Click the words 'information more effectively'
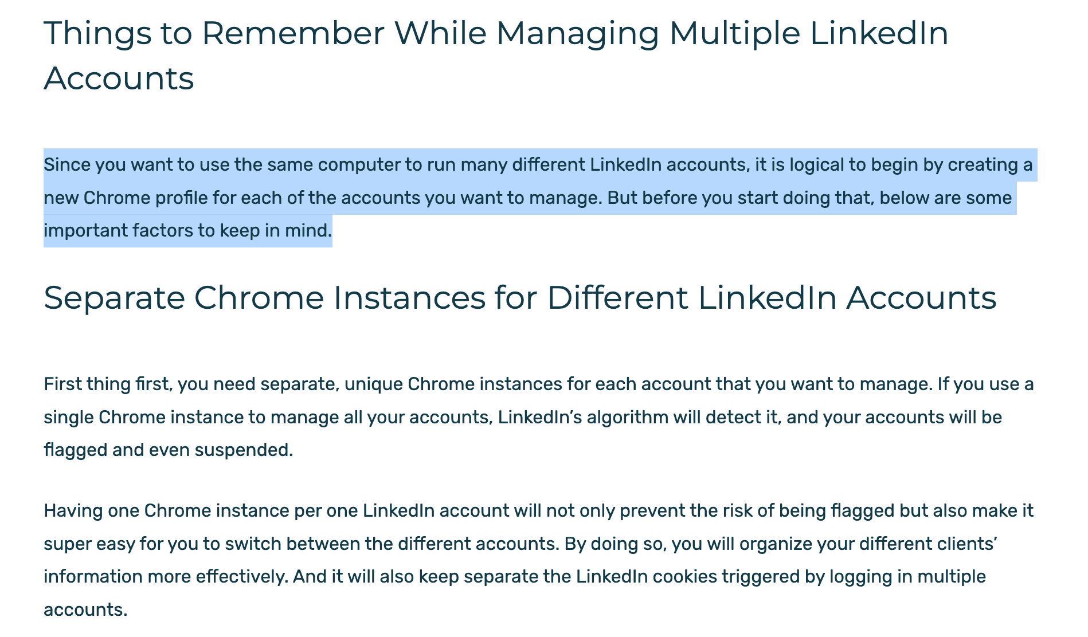Viewport: 1088px width, 637px height. 163,576
